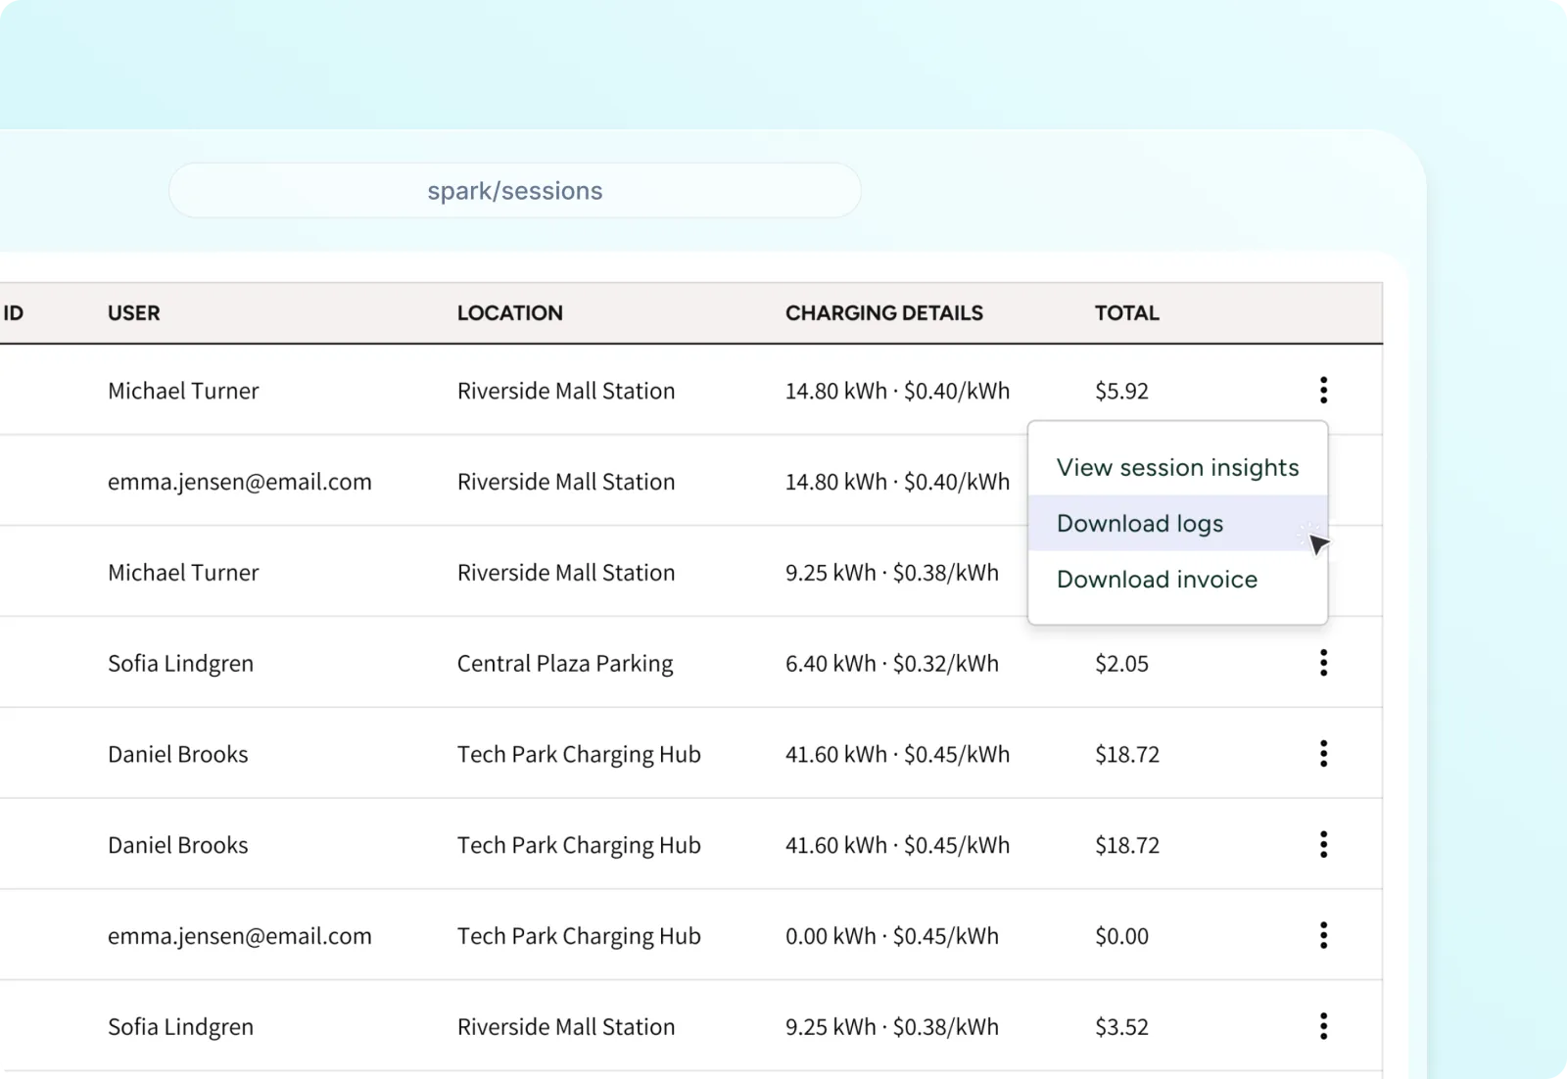Click the TOTAL column header
This screenshot has width=1567, height=1079.
click(1126, 313)
